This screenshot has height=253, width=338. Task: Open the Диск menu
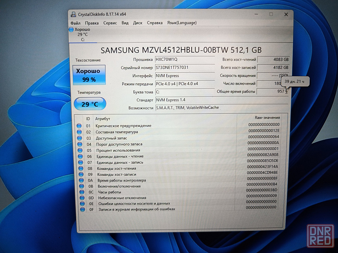(x=138, y=23)
